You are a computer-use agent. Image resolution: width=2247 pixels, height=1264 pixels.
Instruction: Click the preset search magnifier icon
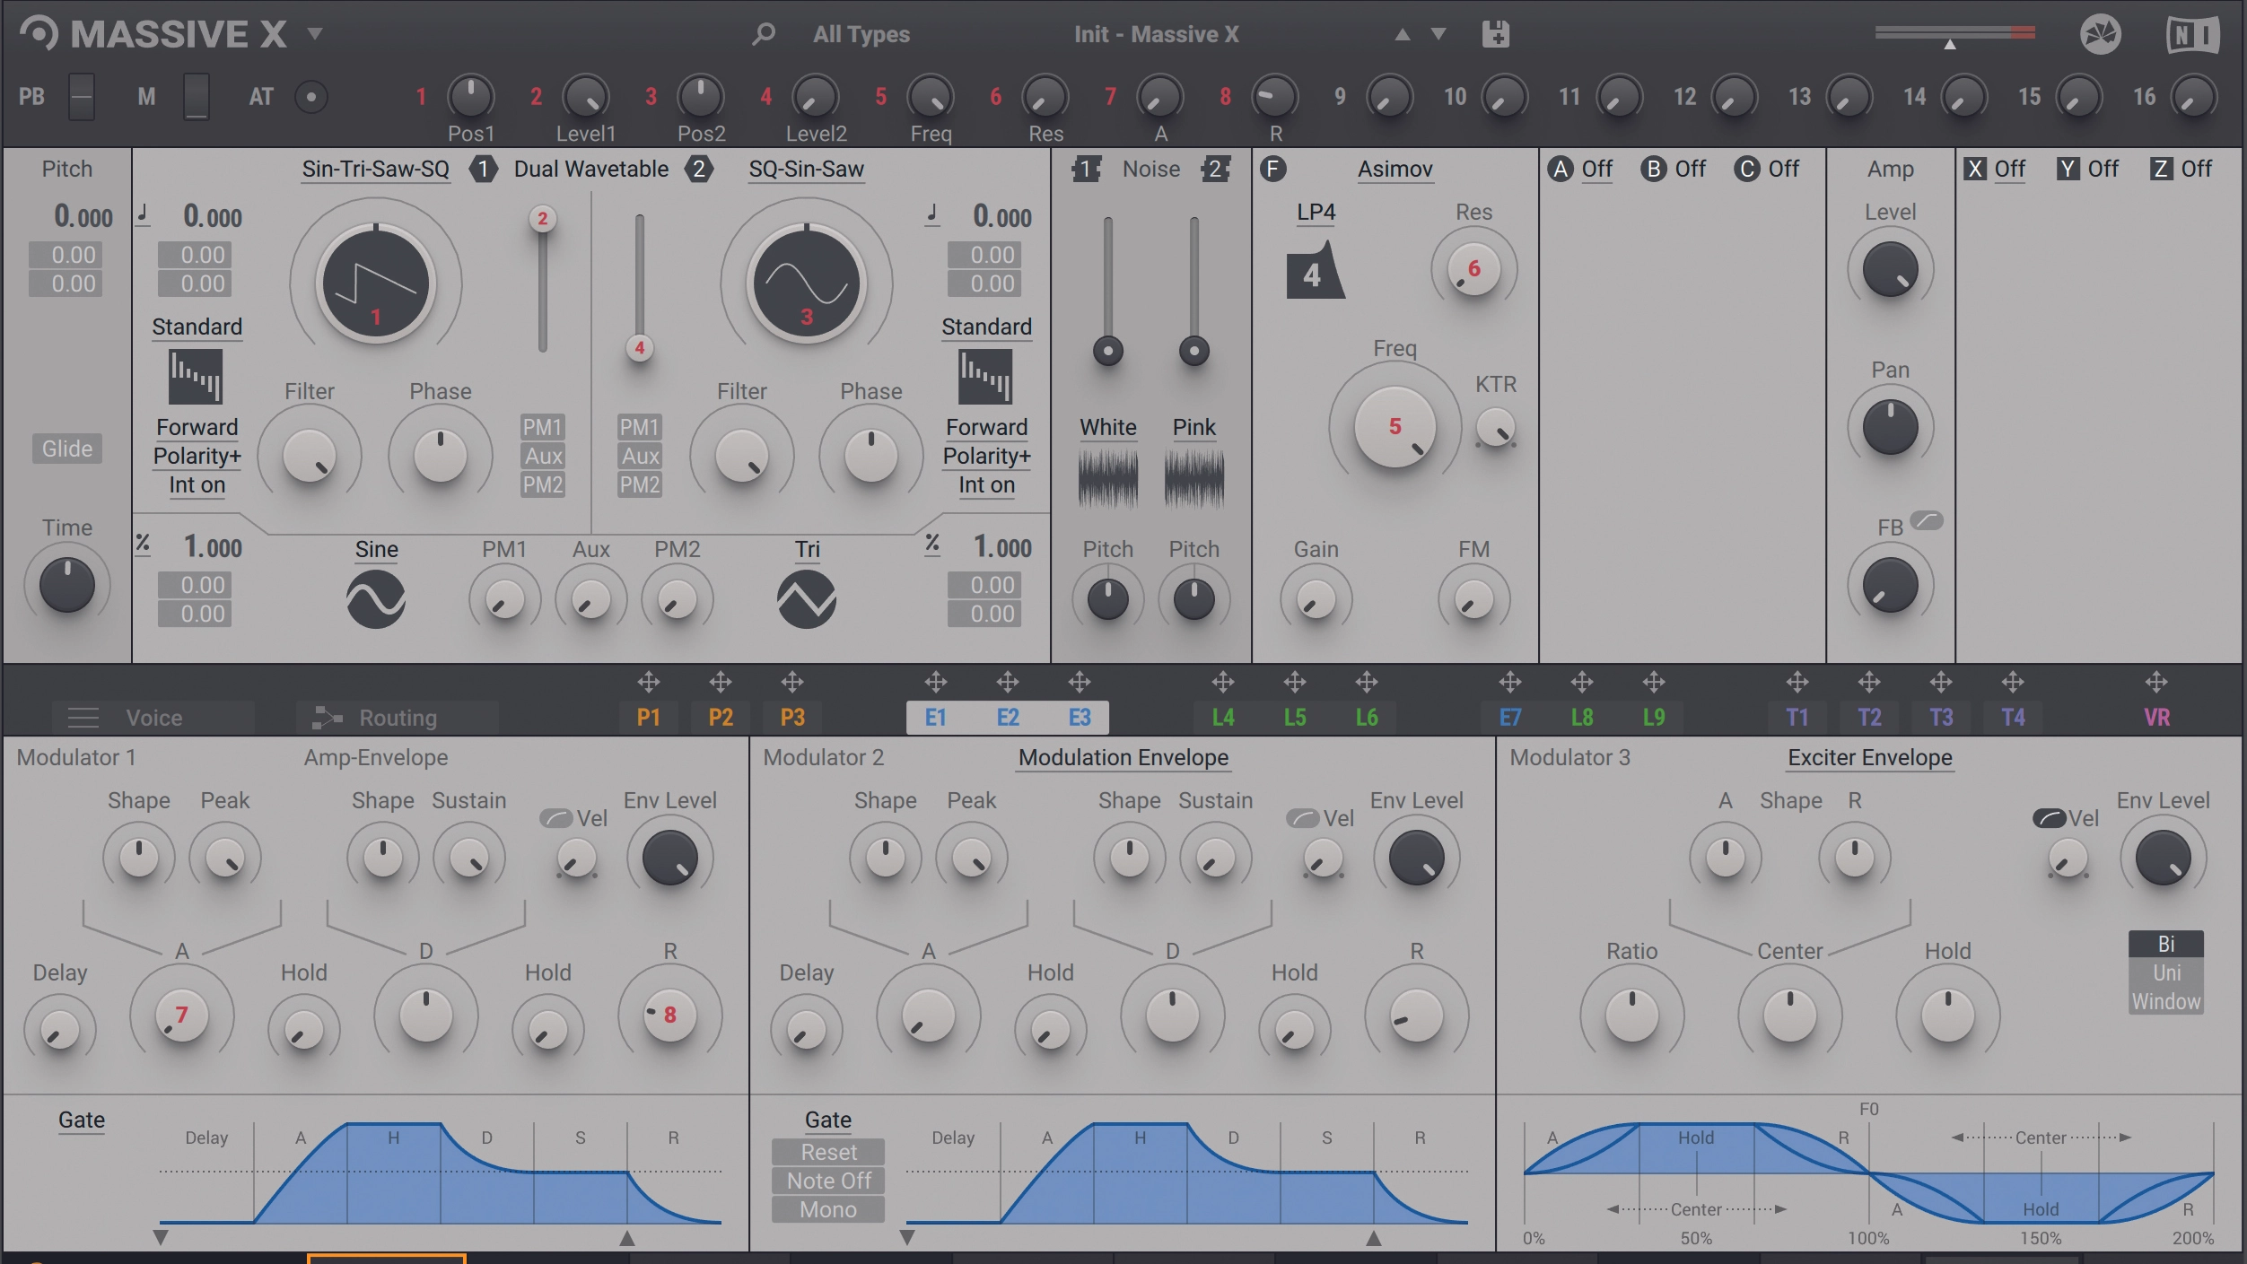click(764, 34)
